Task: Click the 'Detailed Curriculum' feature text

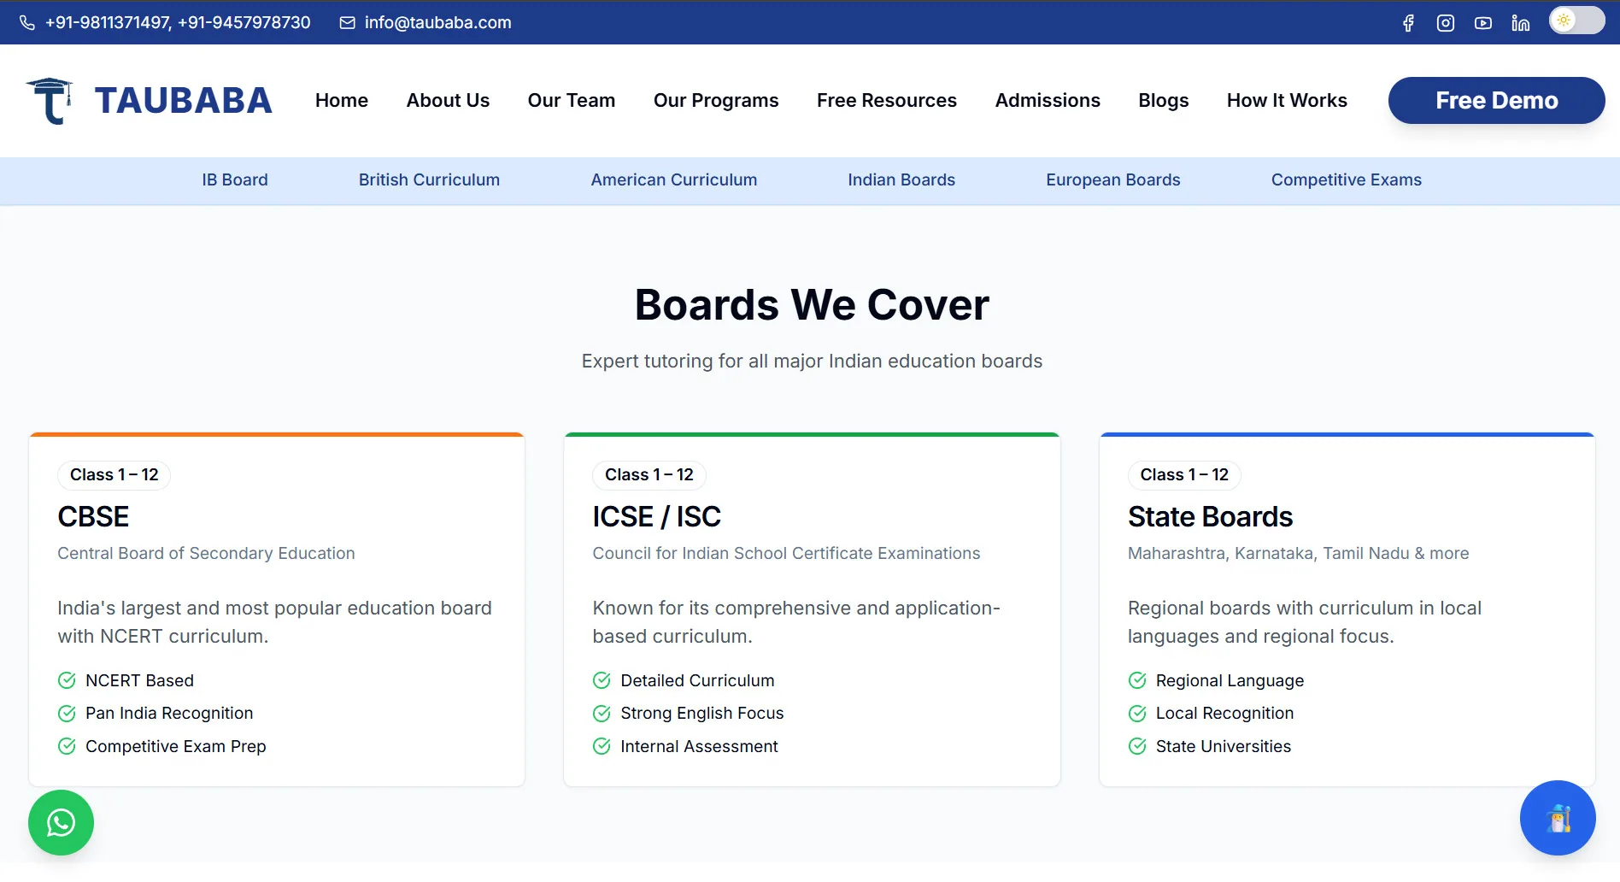Action: [697, 680]
